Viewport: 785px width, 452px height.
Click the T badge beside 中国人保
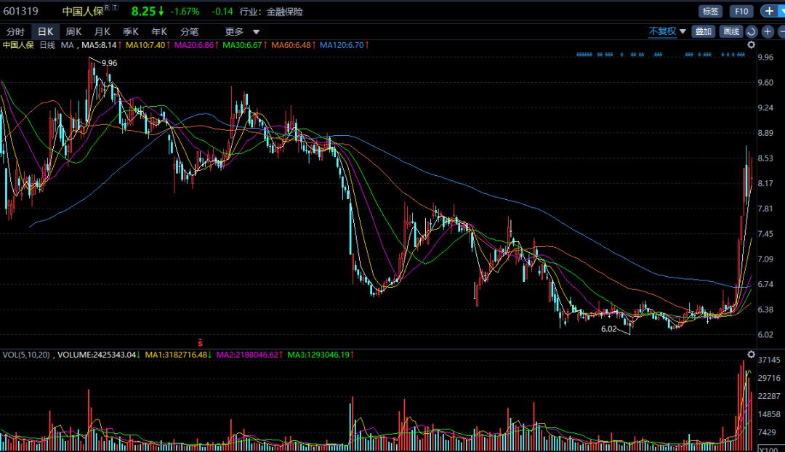click(116, 7)
